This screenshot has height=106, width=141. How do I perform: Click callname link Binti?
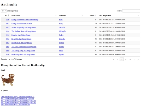coord(61,51)
